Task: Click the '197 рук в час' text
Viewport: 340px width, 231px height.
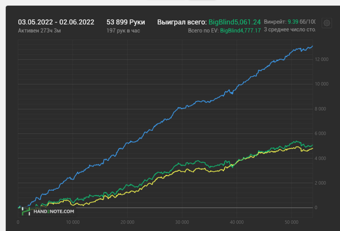Action: (x=123, y=31)
